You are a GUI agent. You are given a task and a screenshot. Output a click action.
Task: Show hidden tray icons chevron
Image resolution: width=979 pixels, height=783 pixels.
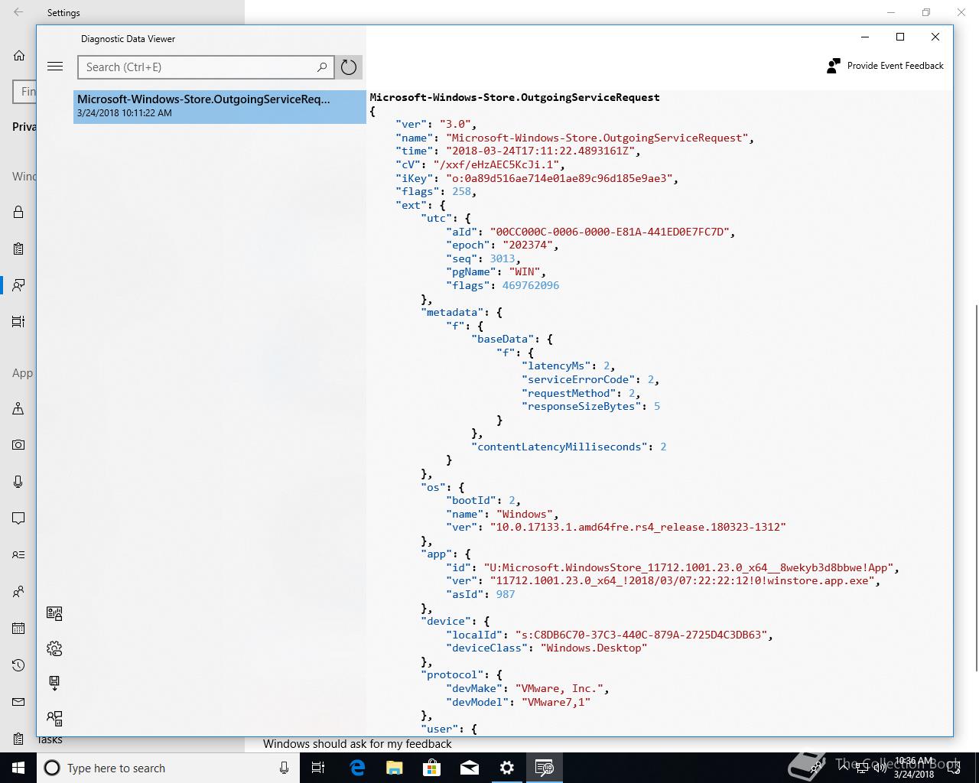843,768
